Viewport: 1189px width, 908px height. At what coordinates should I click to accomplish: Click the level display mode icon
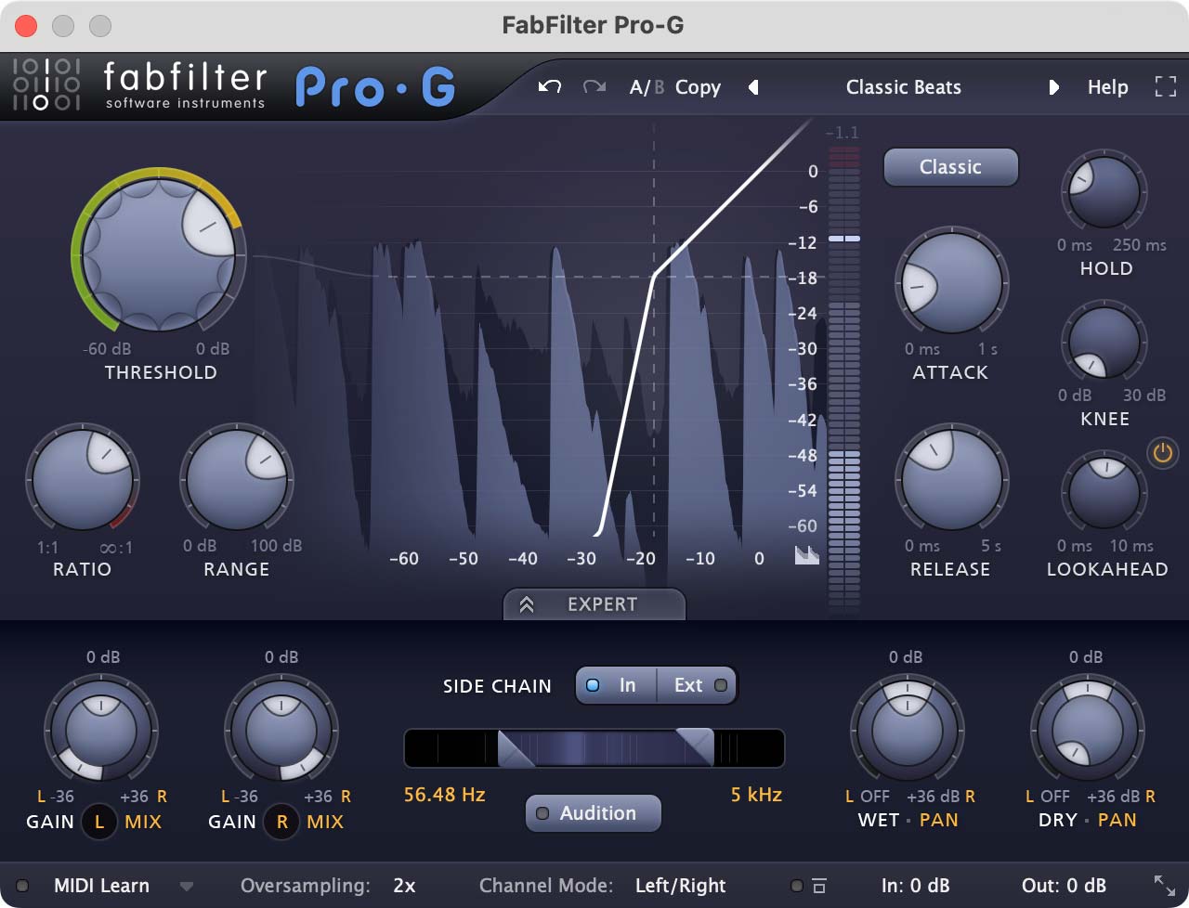(807, 555)
